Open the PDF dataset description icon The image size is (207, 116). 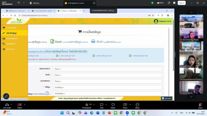coord(47,93)
